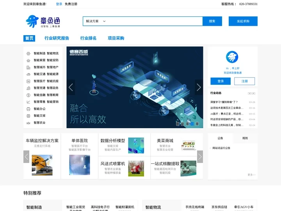This screenshot has height=211, width=281.
Task: Open the 美菜商城 card thumbnail
Action: 189,145
